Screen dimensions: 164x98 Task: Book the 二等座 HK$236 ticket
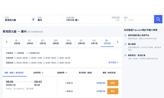pyautogui.click(x=113, y=83)
